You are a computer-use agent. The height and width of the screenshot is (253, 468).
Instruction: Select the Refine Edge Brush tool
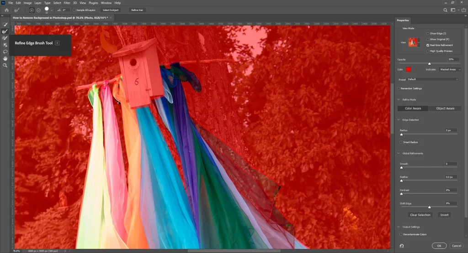pos(5,31)
